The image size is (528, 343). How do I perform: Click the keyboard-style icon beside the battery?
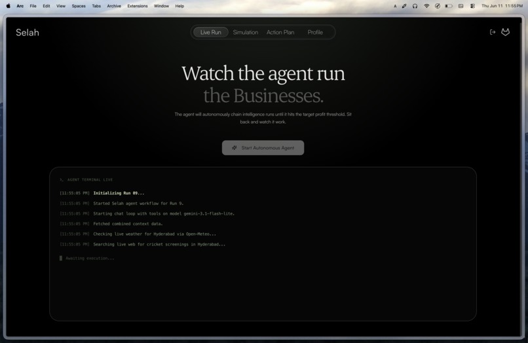click(x=461, y=6)
